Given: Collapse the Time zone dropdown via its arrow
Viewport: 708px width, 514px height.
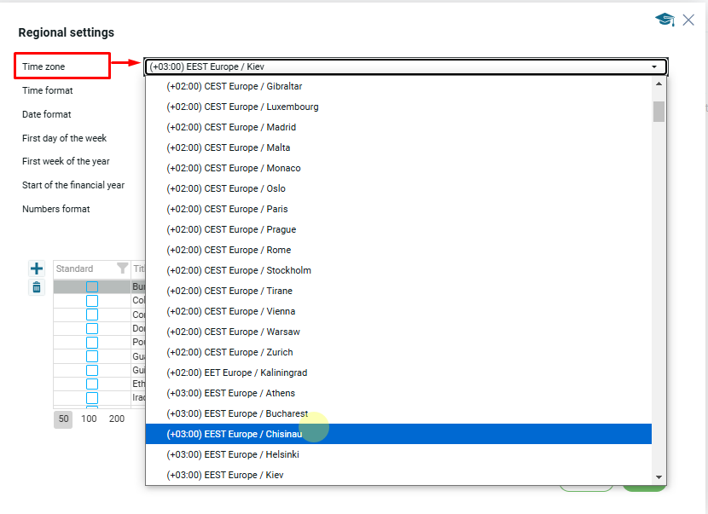Looking at the screenshot, I should click(x=654, y=66).
